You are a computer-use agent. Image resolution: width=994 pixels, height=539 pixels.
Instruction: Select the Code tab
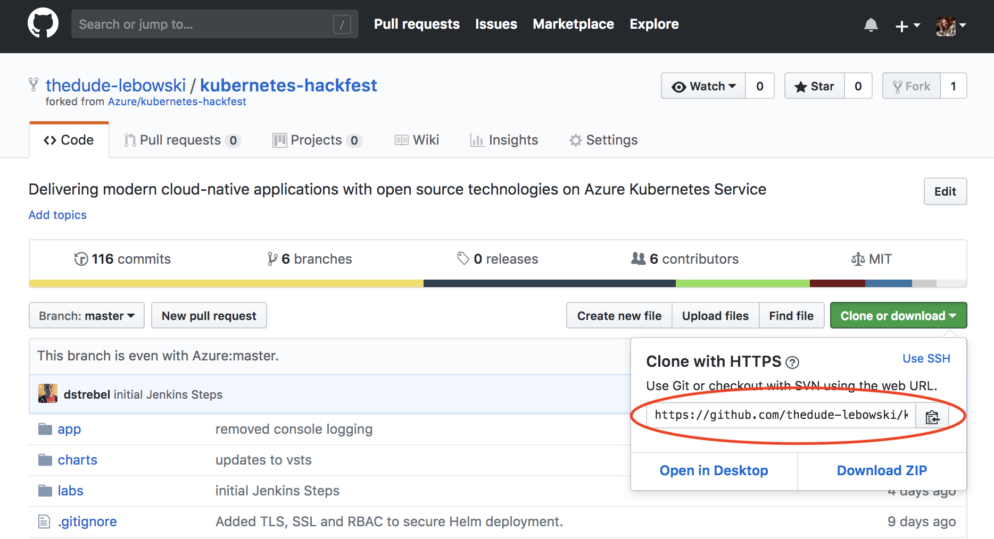coord(69,140)
